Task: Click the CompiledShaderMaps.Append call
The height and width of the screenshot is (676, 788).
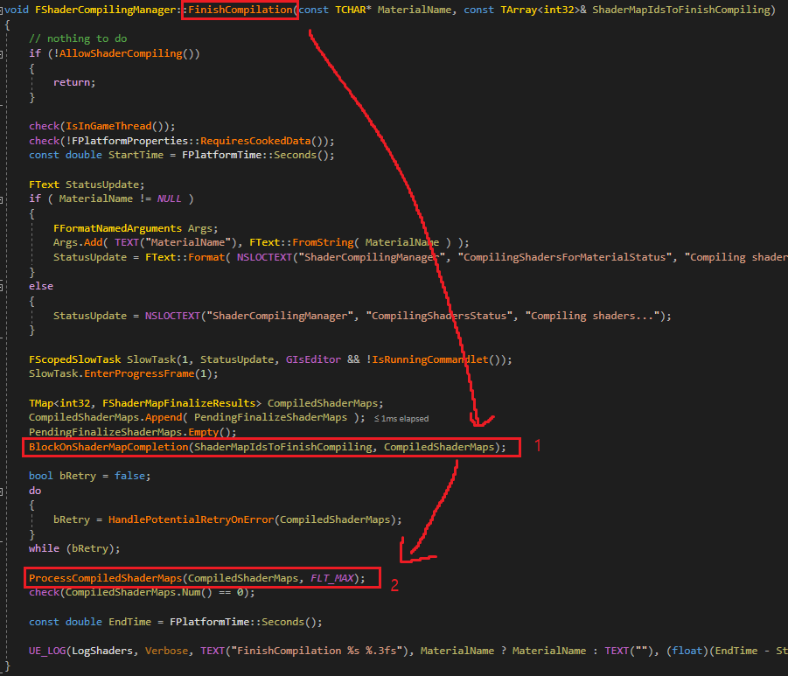Action: [x=106, y=417]
